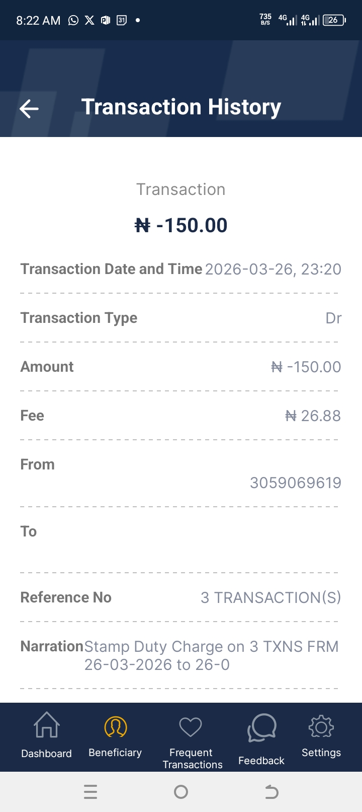Open the Feedback chat bubble icon

(x=261, y=728)
